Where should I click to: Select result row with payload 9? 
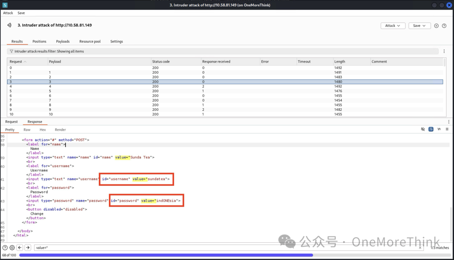click(225, 110)
